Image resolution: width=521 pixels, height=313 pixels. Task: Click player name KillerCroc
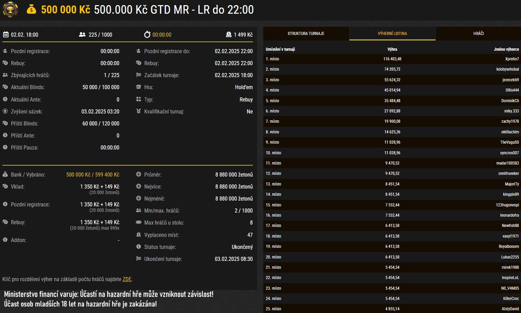pyautogui.click(x=511, y=299)
